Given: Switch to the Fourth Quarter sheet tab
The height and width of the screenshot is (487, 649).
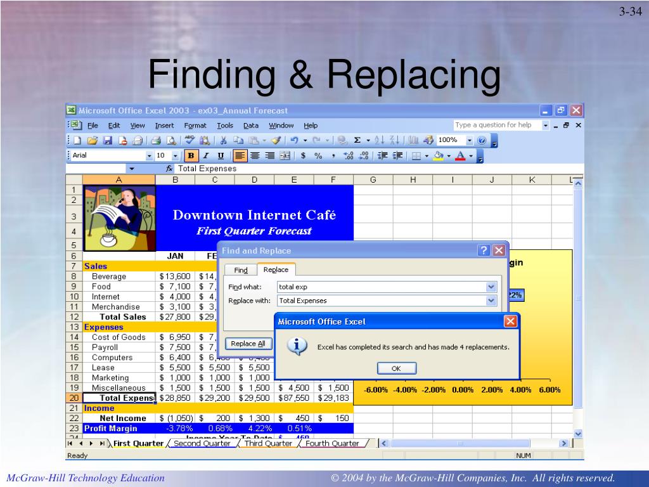Looking at the screenshot, I should coord(332,443).
